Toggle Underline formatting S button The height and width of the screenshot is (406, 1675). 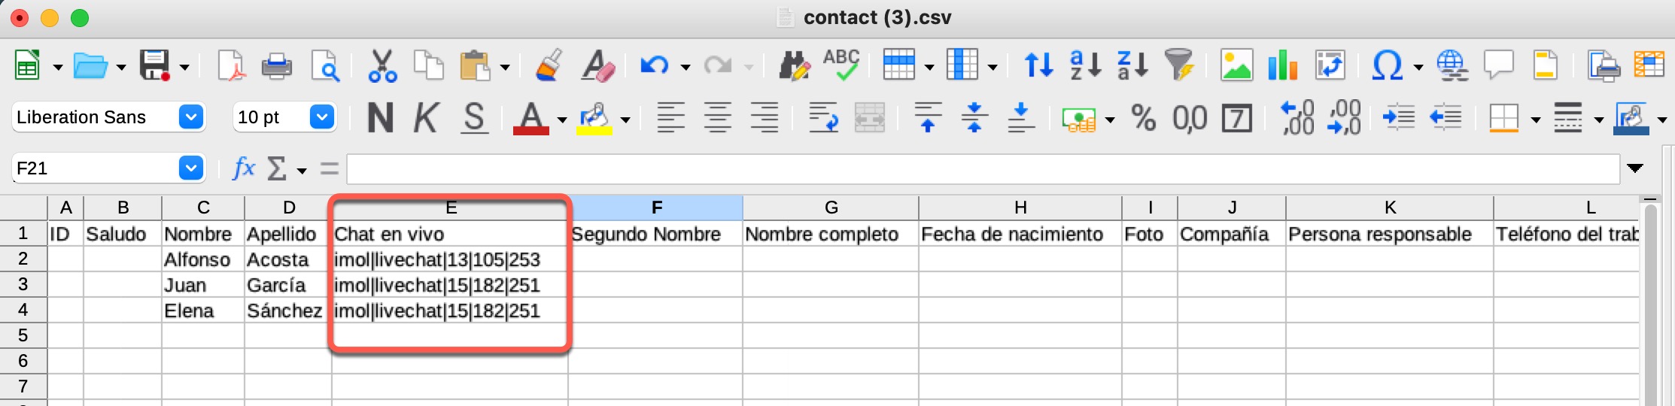point(474,118)
